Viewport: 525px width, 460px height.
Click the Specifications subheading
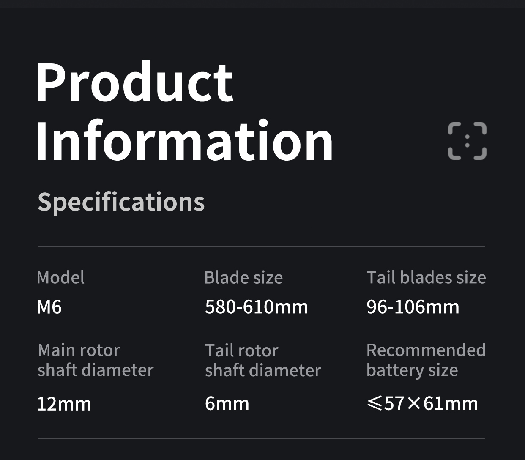point(121,202)
